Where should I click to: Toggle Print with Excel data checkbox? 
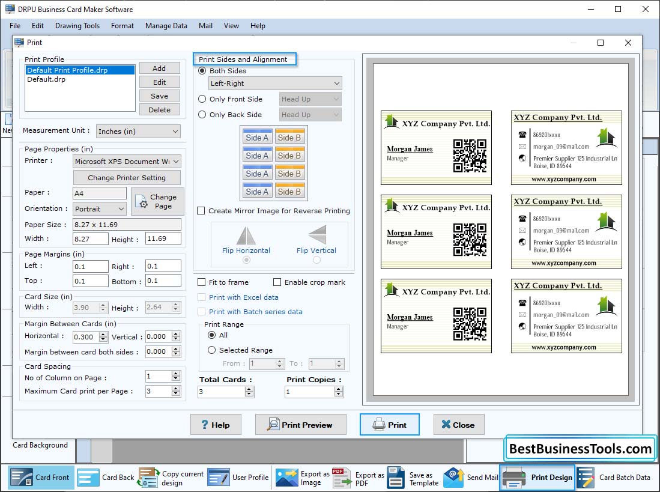tap(202, 297)
